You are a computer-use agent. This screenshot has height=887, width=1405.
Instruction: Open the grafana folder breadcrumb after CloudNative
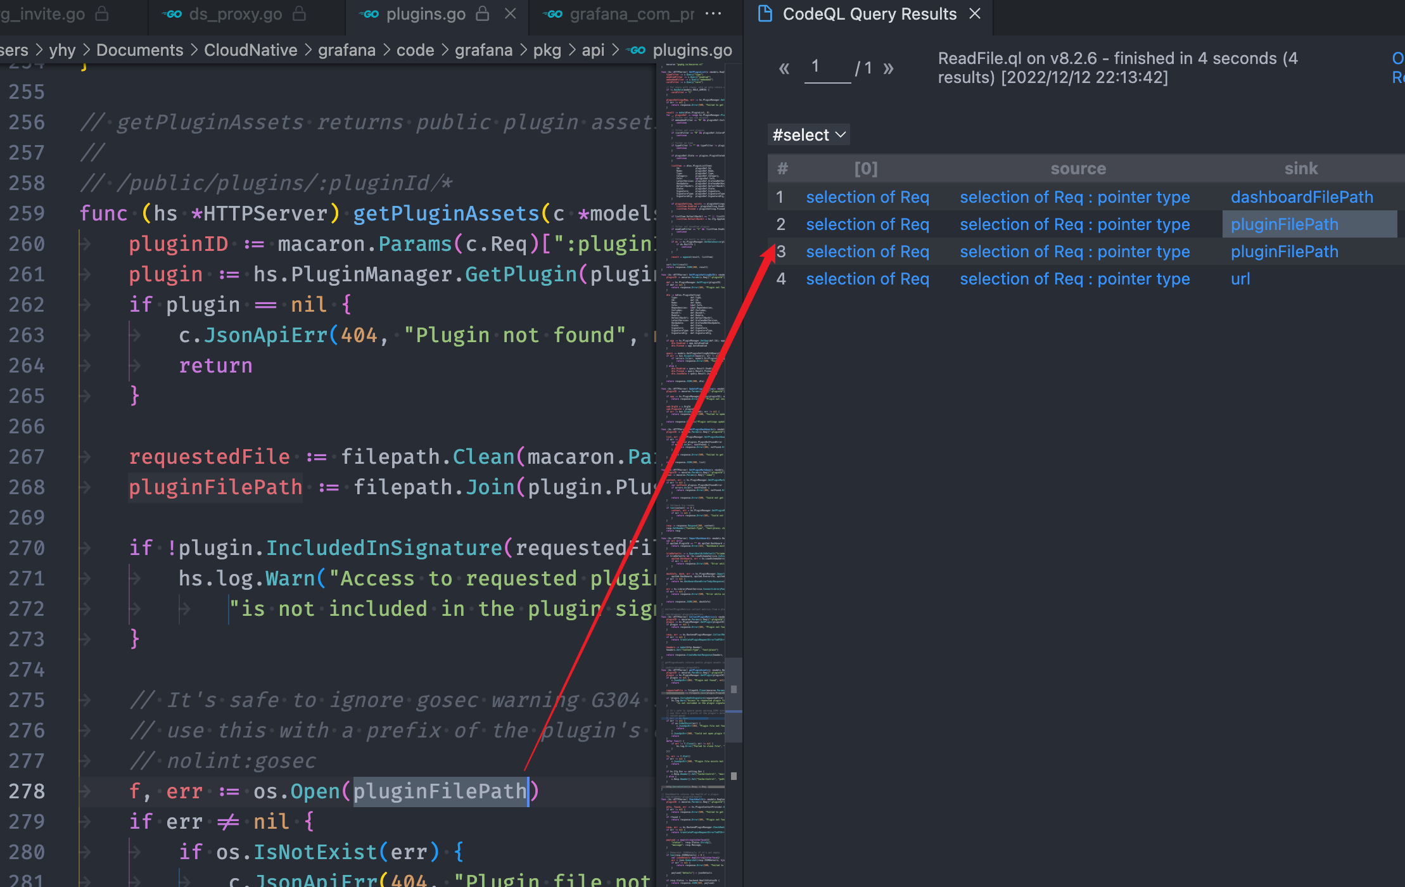click(x=346, y=50)
